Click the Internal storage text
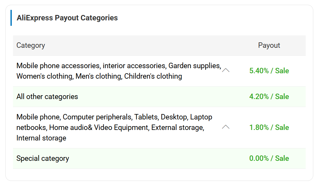 pos(41,138)
